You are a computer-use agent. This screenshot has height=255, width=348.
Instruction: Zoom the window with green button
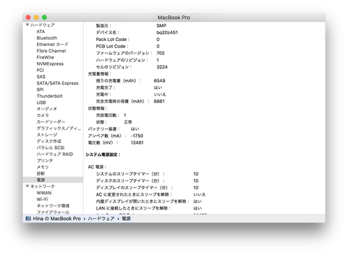(45, 17)
